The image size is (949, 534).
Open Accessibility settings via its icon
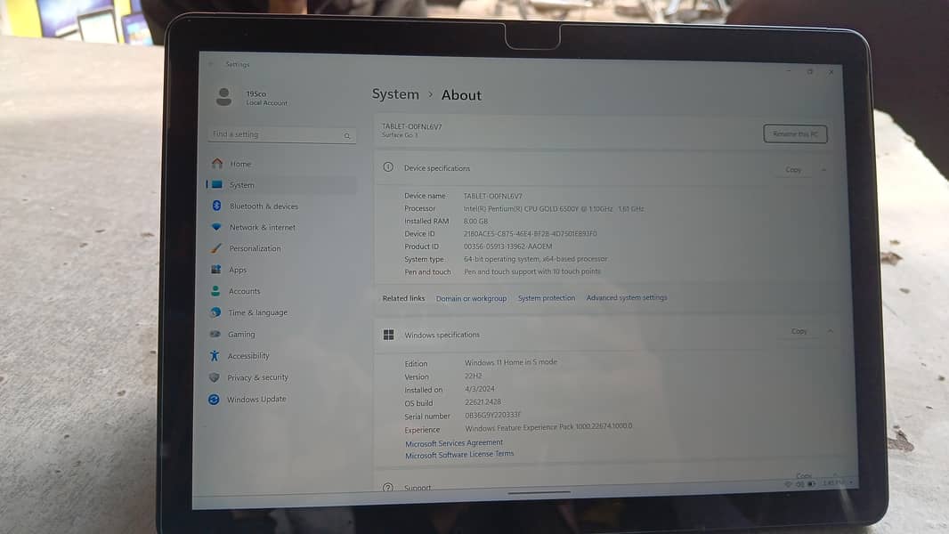tap(215, 355)
